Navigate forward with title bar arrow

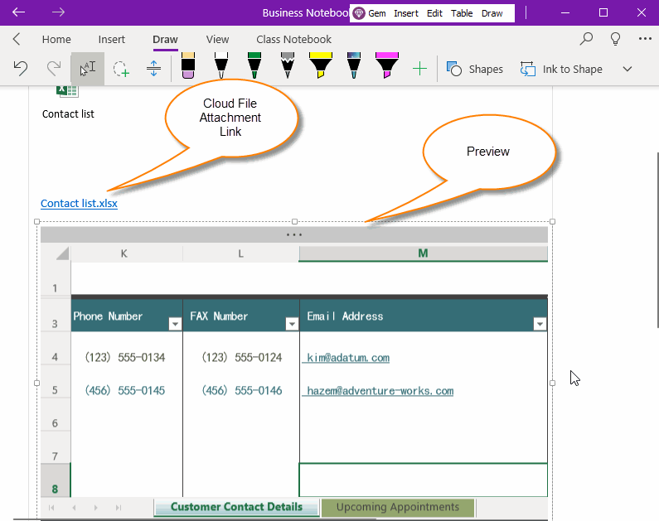click(x=58, y=12)
